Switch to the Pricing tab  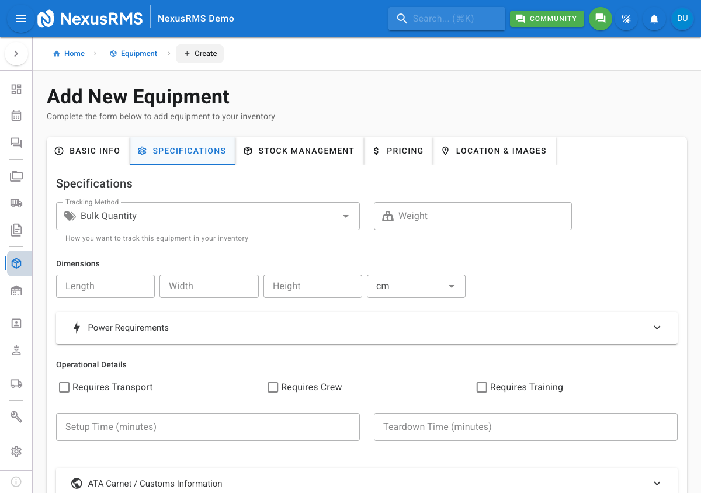pos(398,150)
